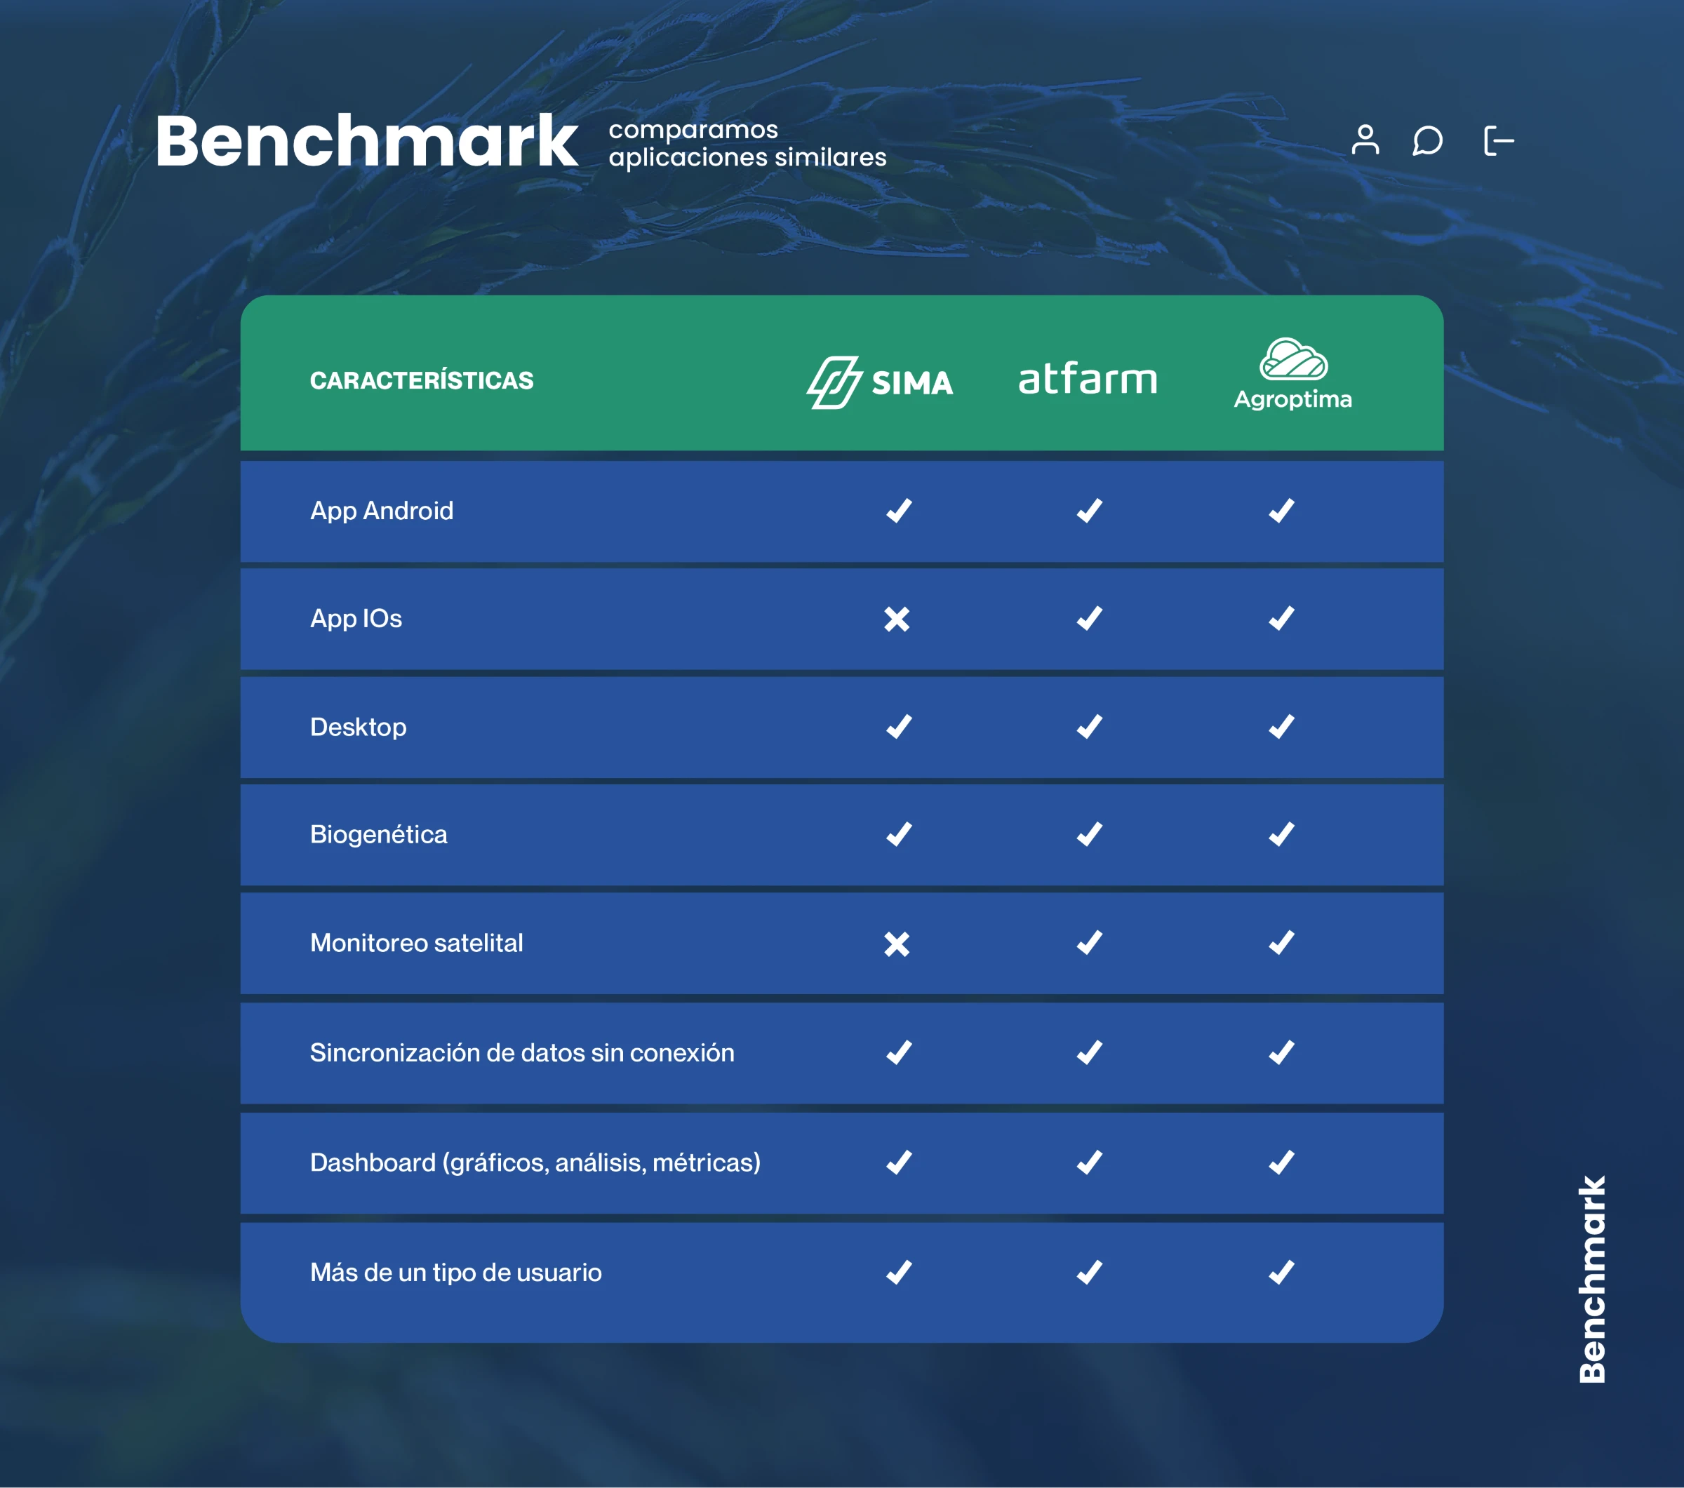Open the chat bubble icon

click(1428, 140)
